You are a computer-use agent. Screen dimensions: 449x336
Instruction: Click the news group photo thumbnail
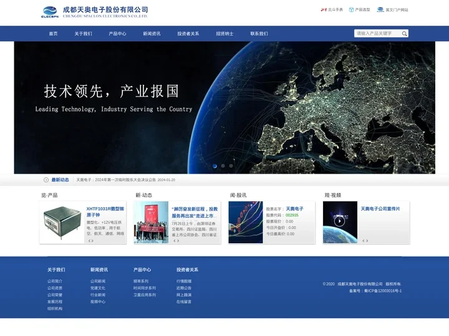tap(151, 222)
